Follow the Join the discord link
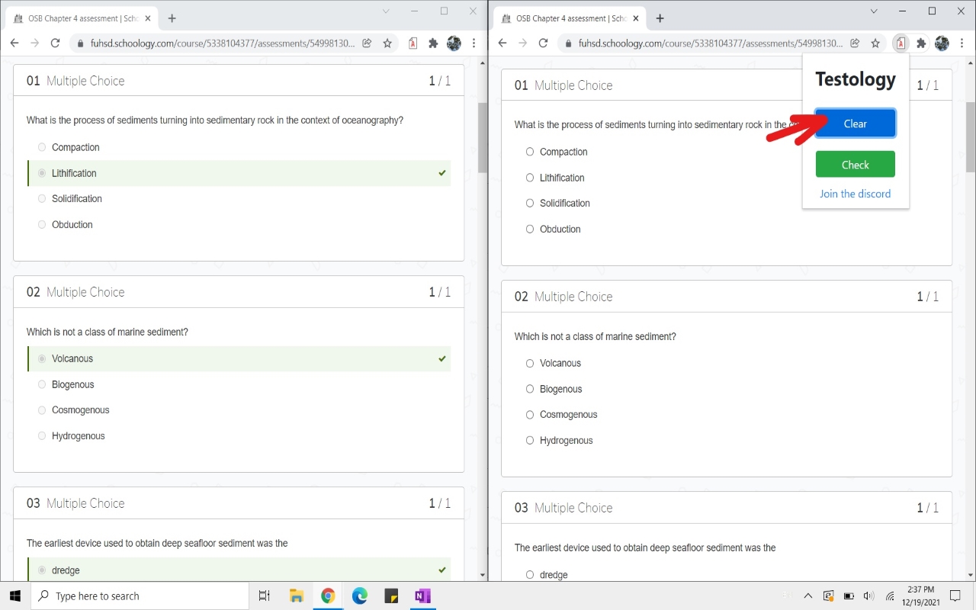 (x=855, y=194)
